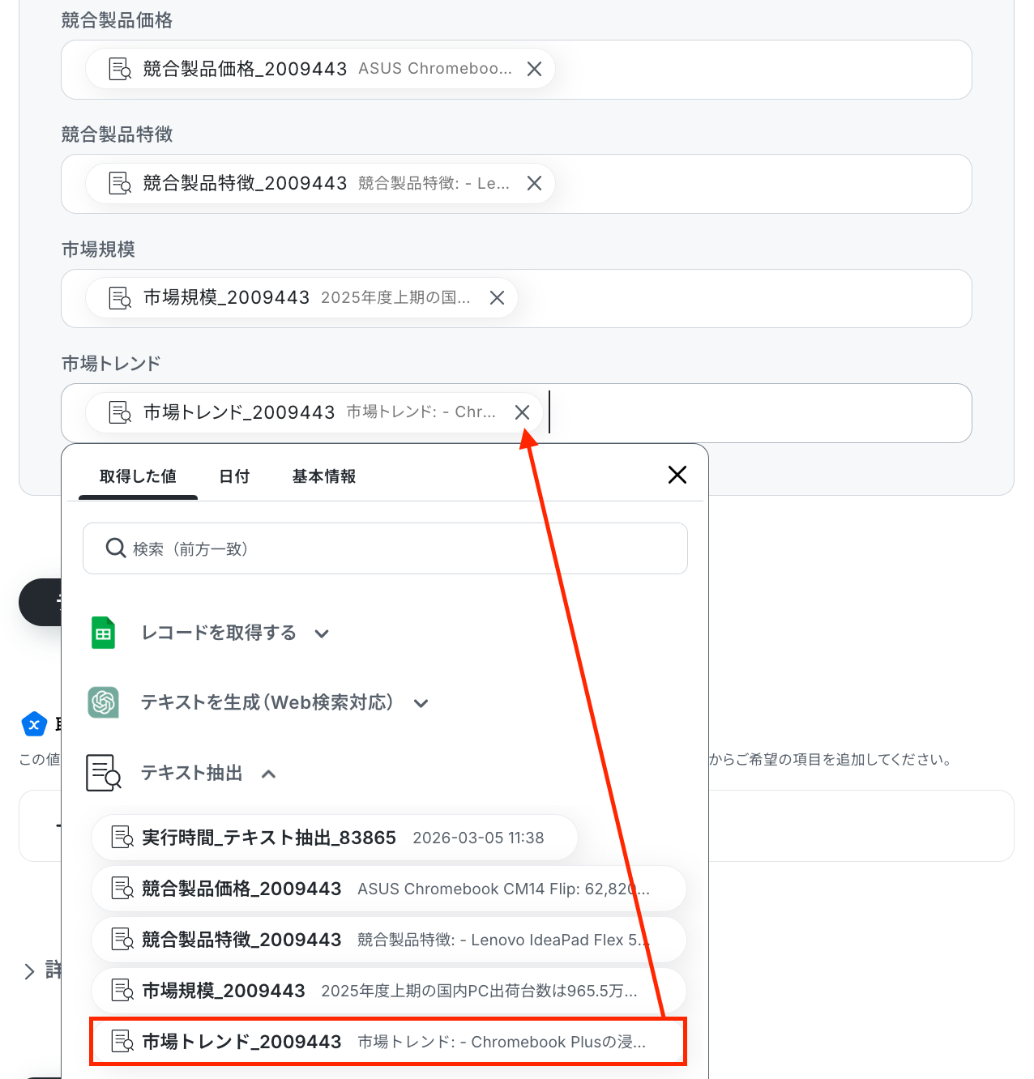Image resolution: width=1034 pixels, height=1079 pixels.
Task: Remove the 競合製品価格_2009443 tag with X
Action: pos(534,69)
